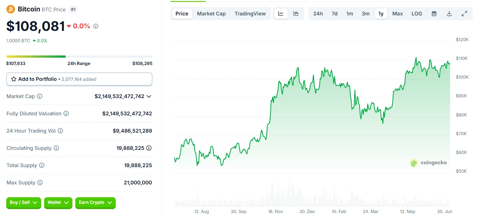478x216 pixels.
Task: Click the $50K price axis label
Action: point(462,171)
